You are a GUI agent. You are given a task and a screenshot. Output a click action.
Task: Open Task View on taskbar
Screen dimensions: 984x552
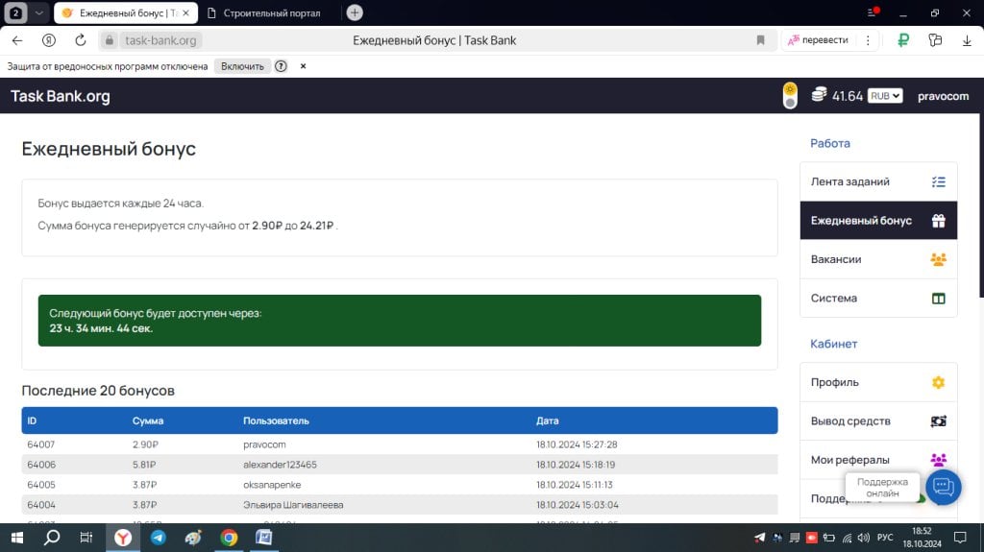click(86, 538)
